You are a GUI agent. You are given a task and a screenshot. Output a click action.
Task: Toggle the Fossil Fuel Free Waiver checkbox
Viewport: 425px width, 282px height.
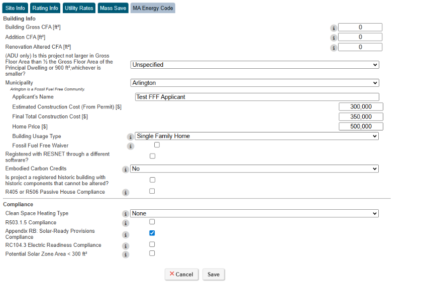(x=157, y=145)
